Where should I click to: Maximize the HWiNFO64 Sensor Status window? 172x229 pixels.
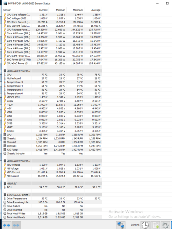[167, 3]
